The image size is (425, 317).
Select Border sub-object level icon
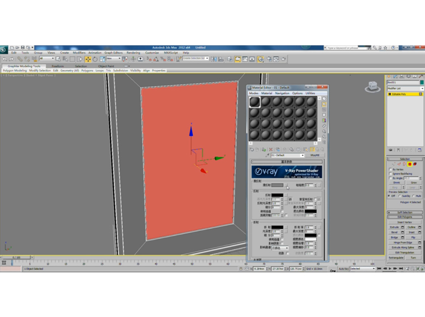pyautogui.click(x=404, y=164)
